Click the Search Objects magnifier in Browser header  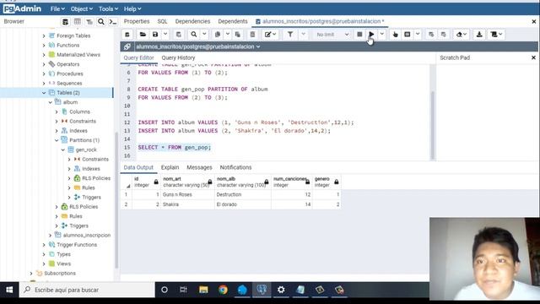click(x=101, y=22)
